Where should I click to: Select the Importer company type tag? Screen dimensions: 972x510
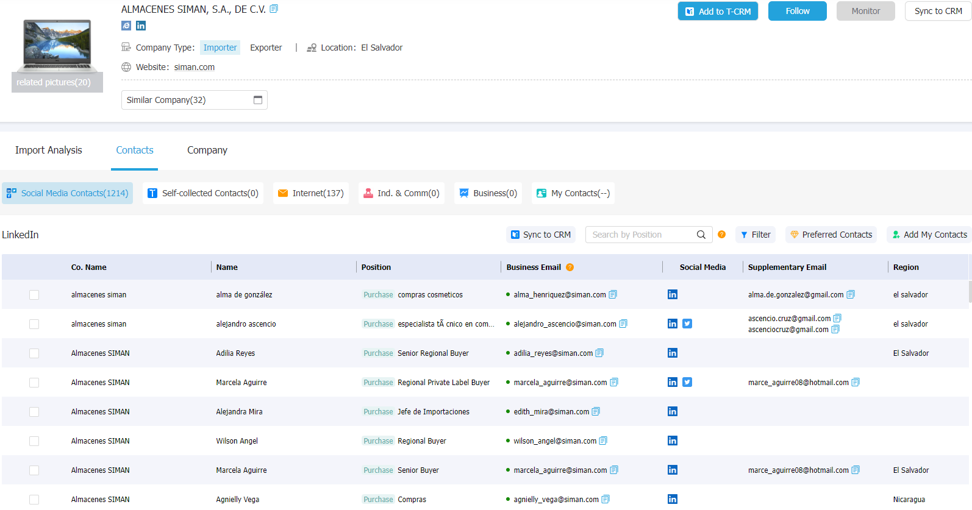(x=220, y=48)
